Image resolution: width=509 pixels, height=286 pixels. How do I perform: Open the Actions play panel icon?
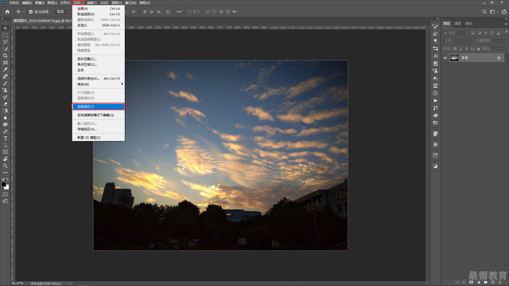[x=435, y=101]
